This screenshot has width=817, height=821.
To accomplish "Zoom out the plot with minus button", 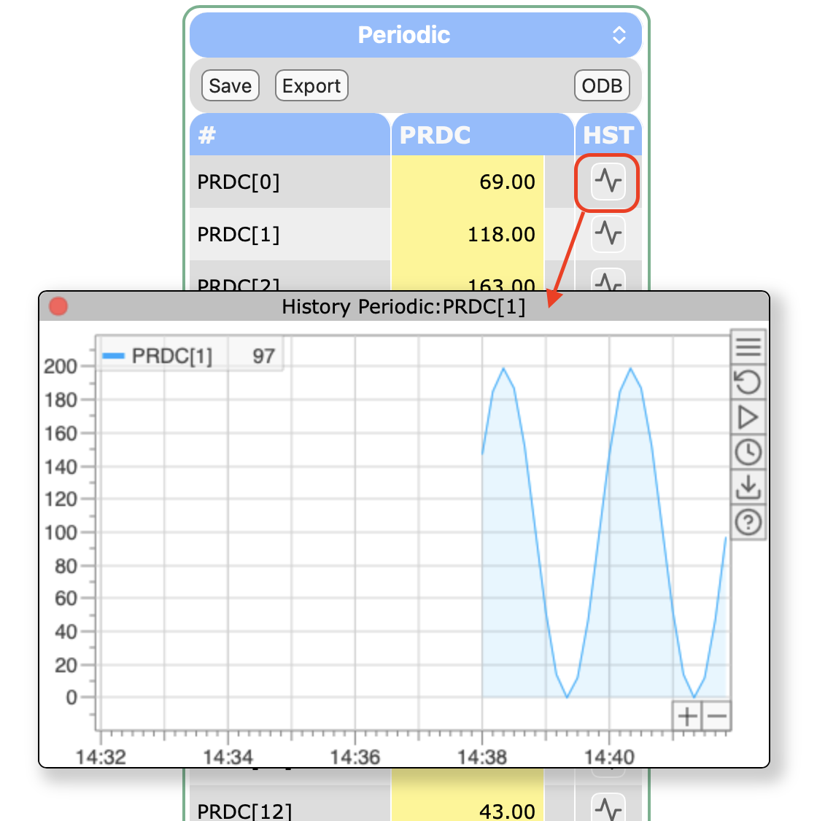I will pyautogui.click(x=717, y=716).
